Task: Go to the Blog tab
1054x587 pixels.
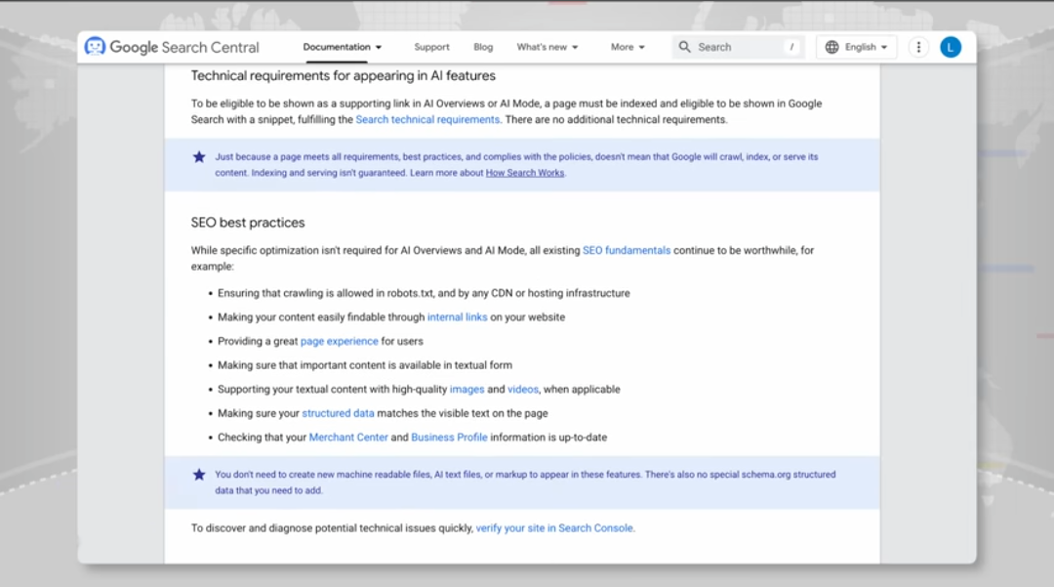Action: point(483,47)
